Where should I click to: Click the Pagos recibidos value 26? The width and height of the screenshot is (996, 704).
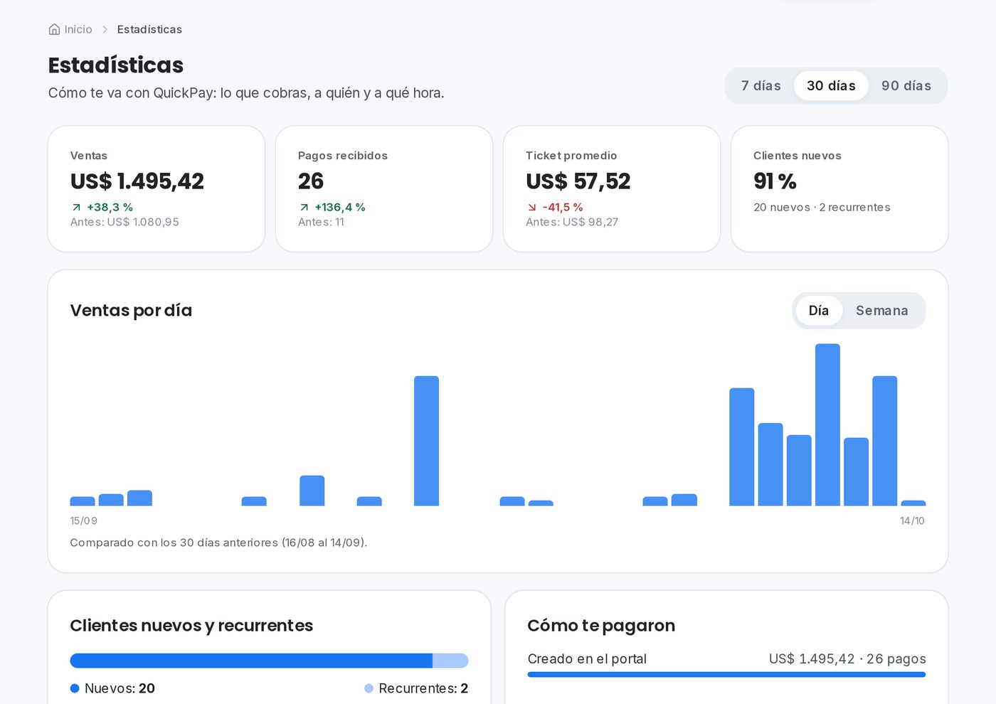coord(310,181)
